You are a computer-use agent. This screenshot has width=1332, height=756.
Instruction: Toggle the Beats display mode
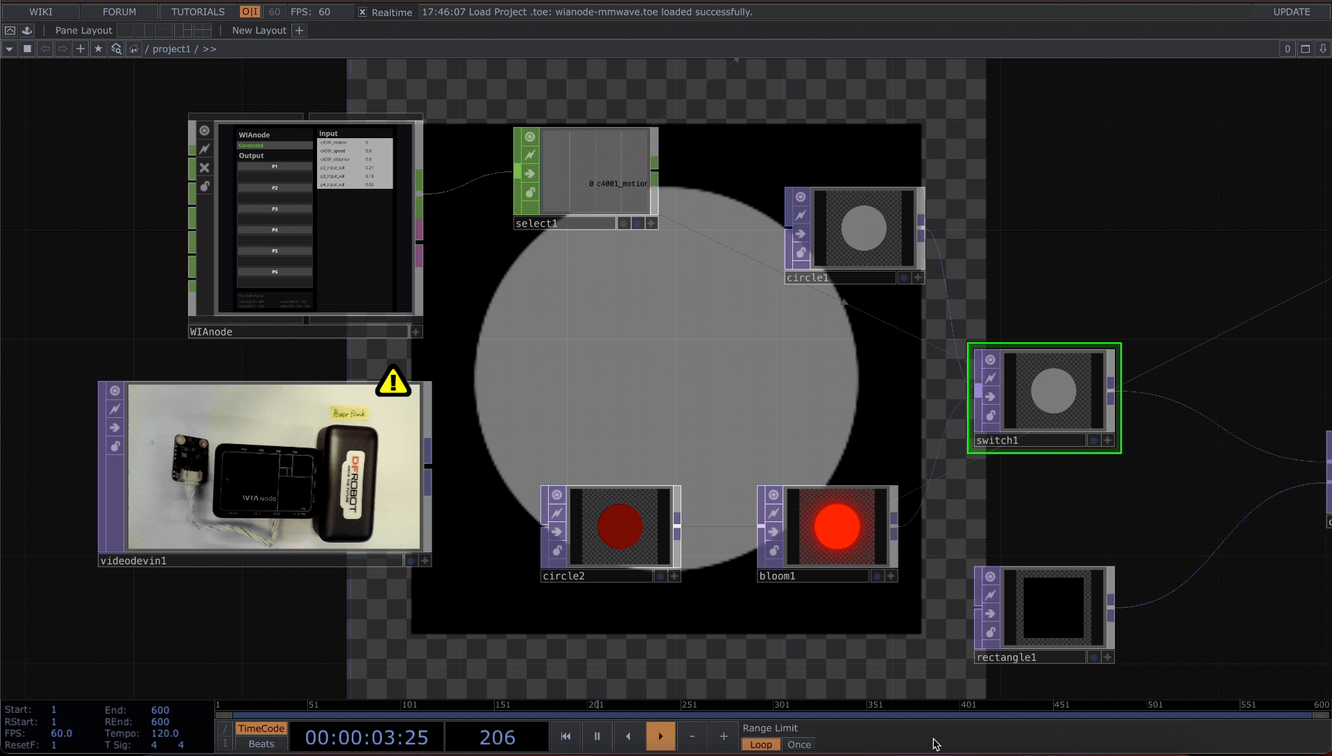coord(261,744)
